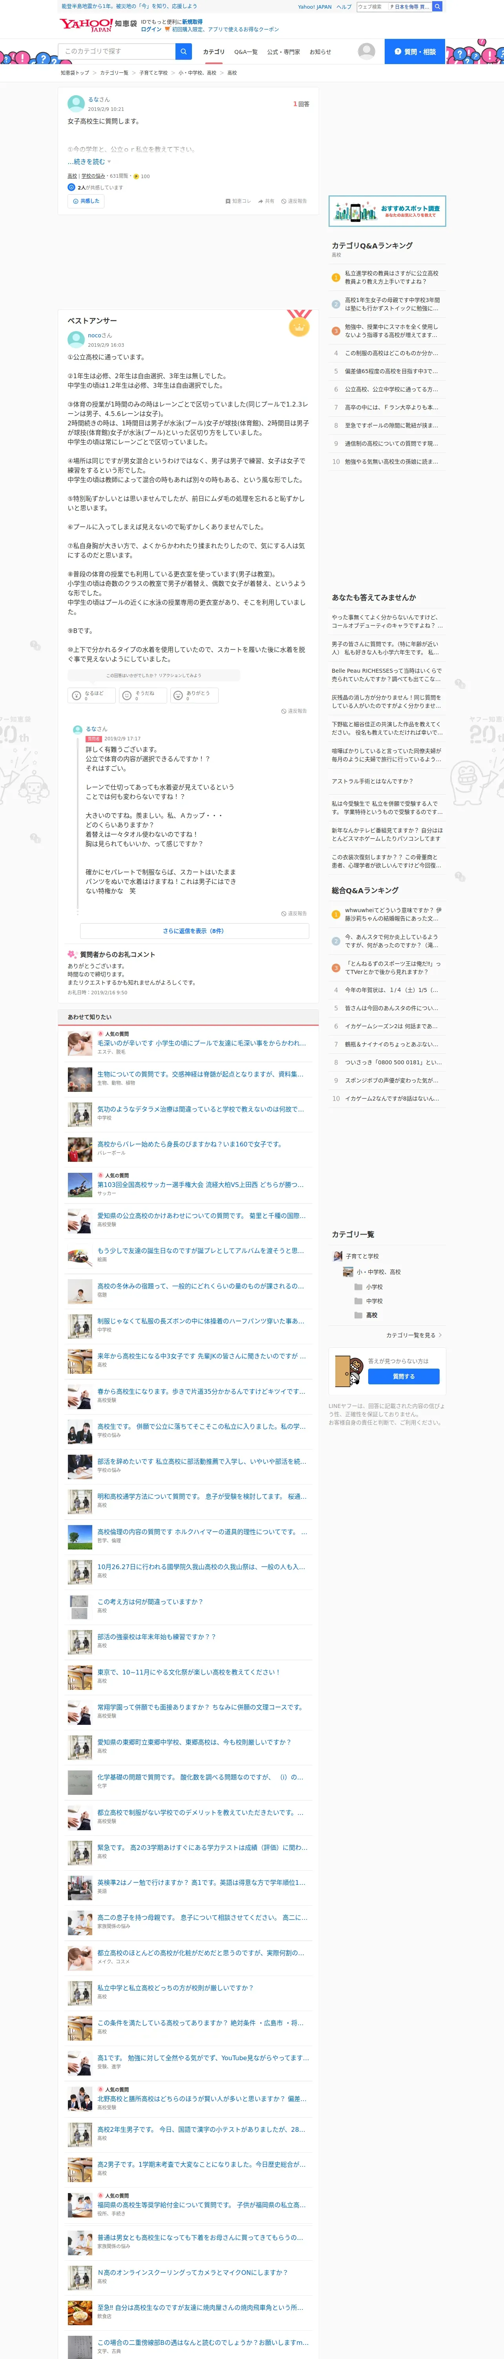Click the 小・中学校、高校 category thumbnail
This screenshot has height=2359, width=504.
(x=348, y=1271)
